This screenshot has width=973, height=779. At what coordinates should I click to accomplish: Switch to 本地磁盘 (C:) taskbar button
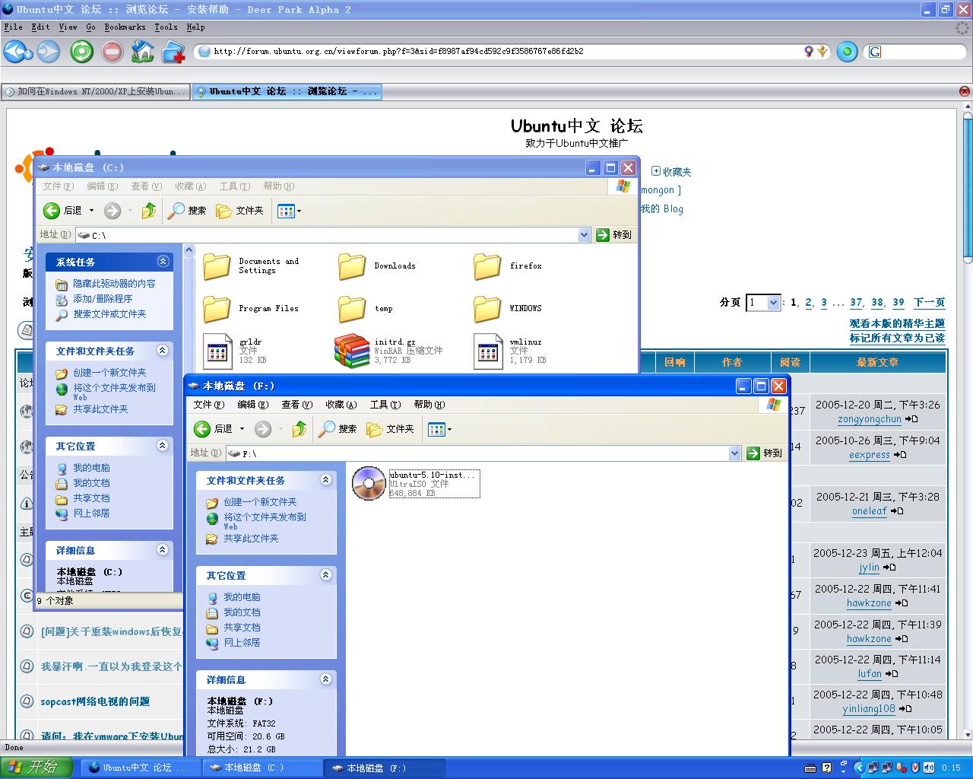coord(263,768)
